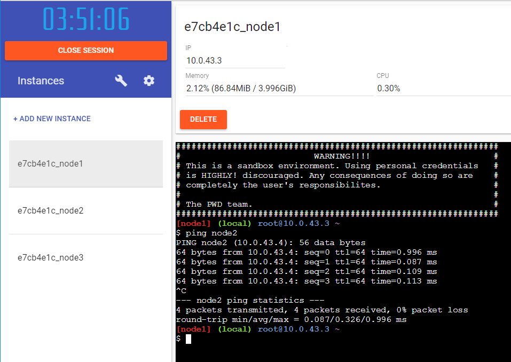Click the Memory usage field value

tap(241, 88)
